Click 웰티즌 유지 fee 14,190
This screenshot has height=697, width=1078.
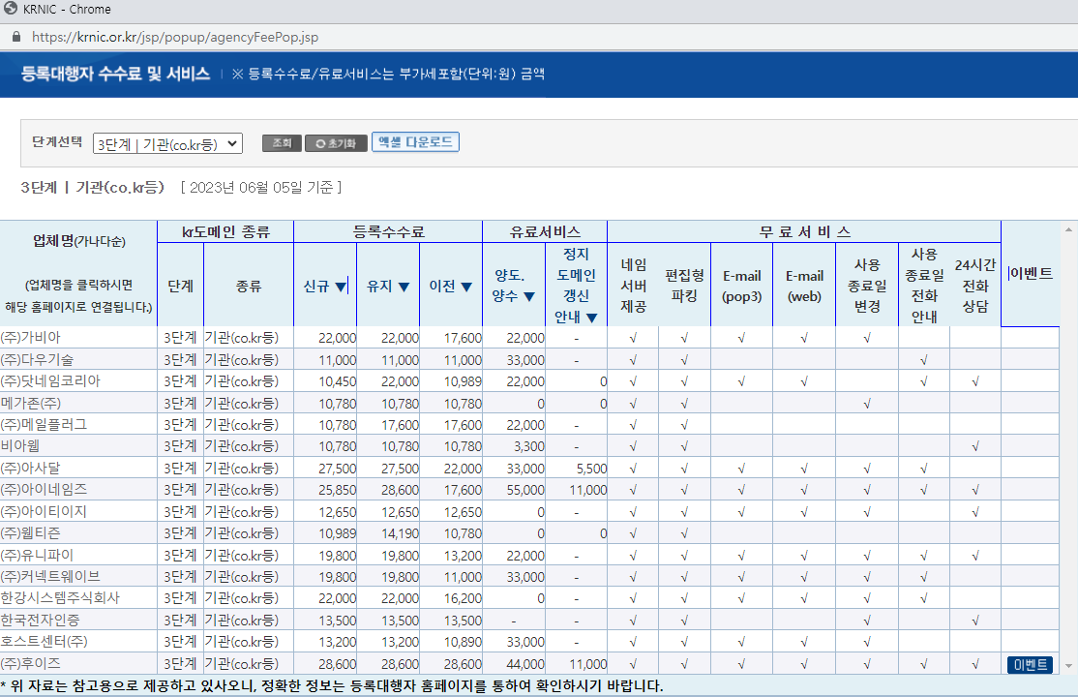(x=400, y=533)
